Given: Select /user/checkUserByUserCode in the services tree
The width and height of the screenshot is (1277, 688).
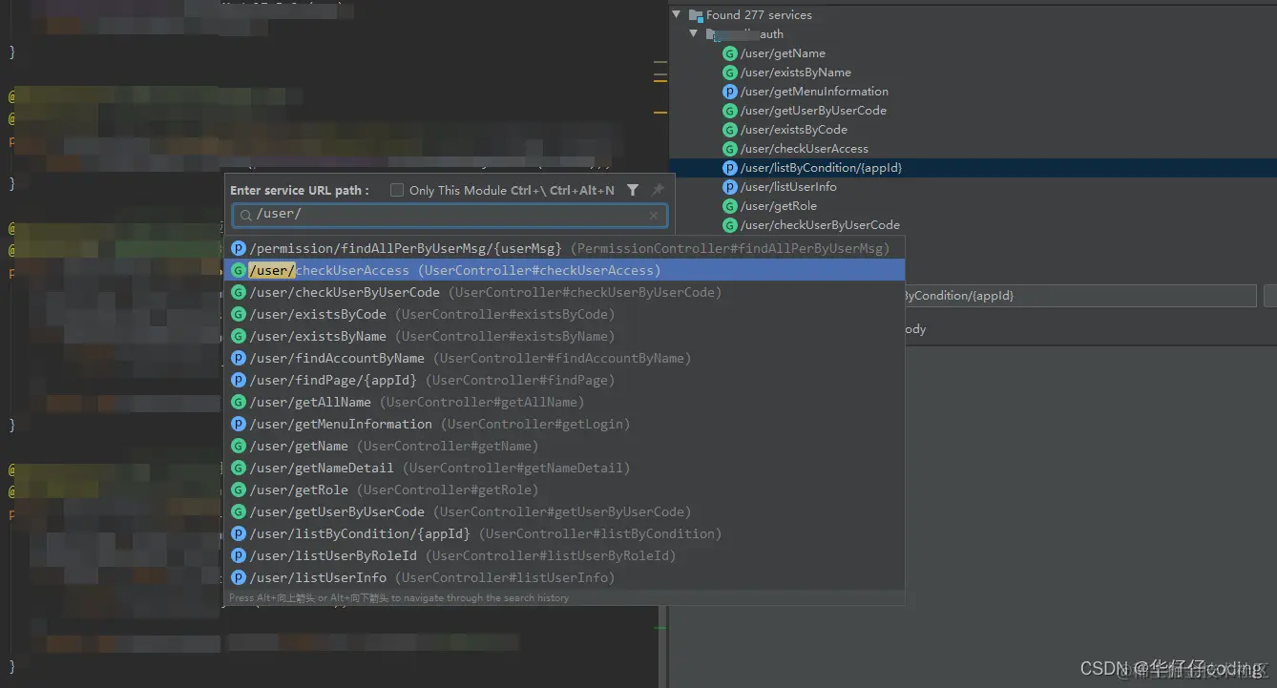Looking at the screenshot, I should (820, 225).
